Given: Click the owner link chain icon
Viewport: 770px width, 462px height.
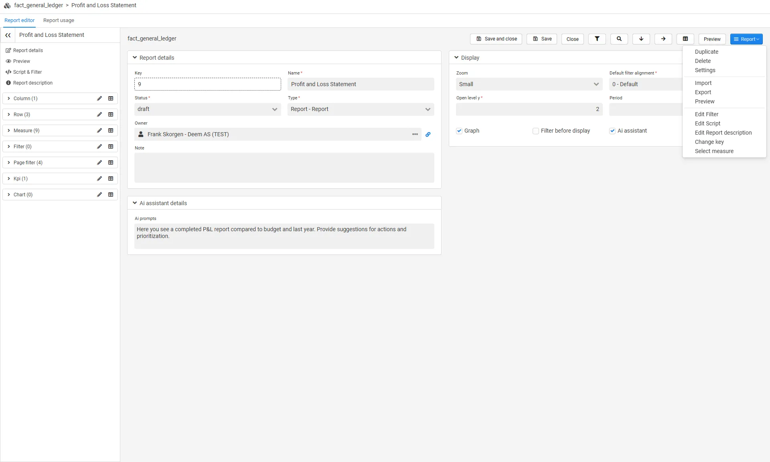Looking at the screenshot, I should click(x=428, y=135).
